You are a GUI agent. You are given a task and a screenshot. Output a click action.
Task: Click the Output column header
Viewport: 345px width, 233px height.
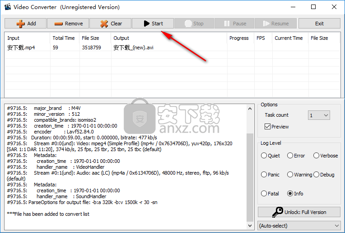(x=169, y=38)
